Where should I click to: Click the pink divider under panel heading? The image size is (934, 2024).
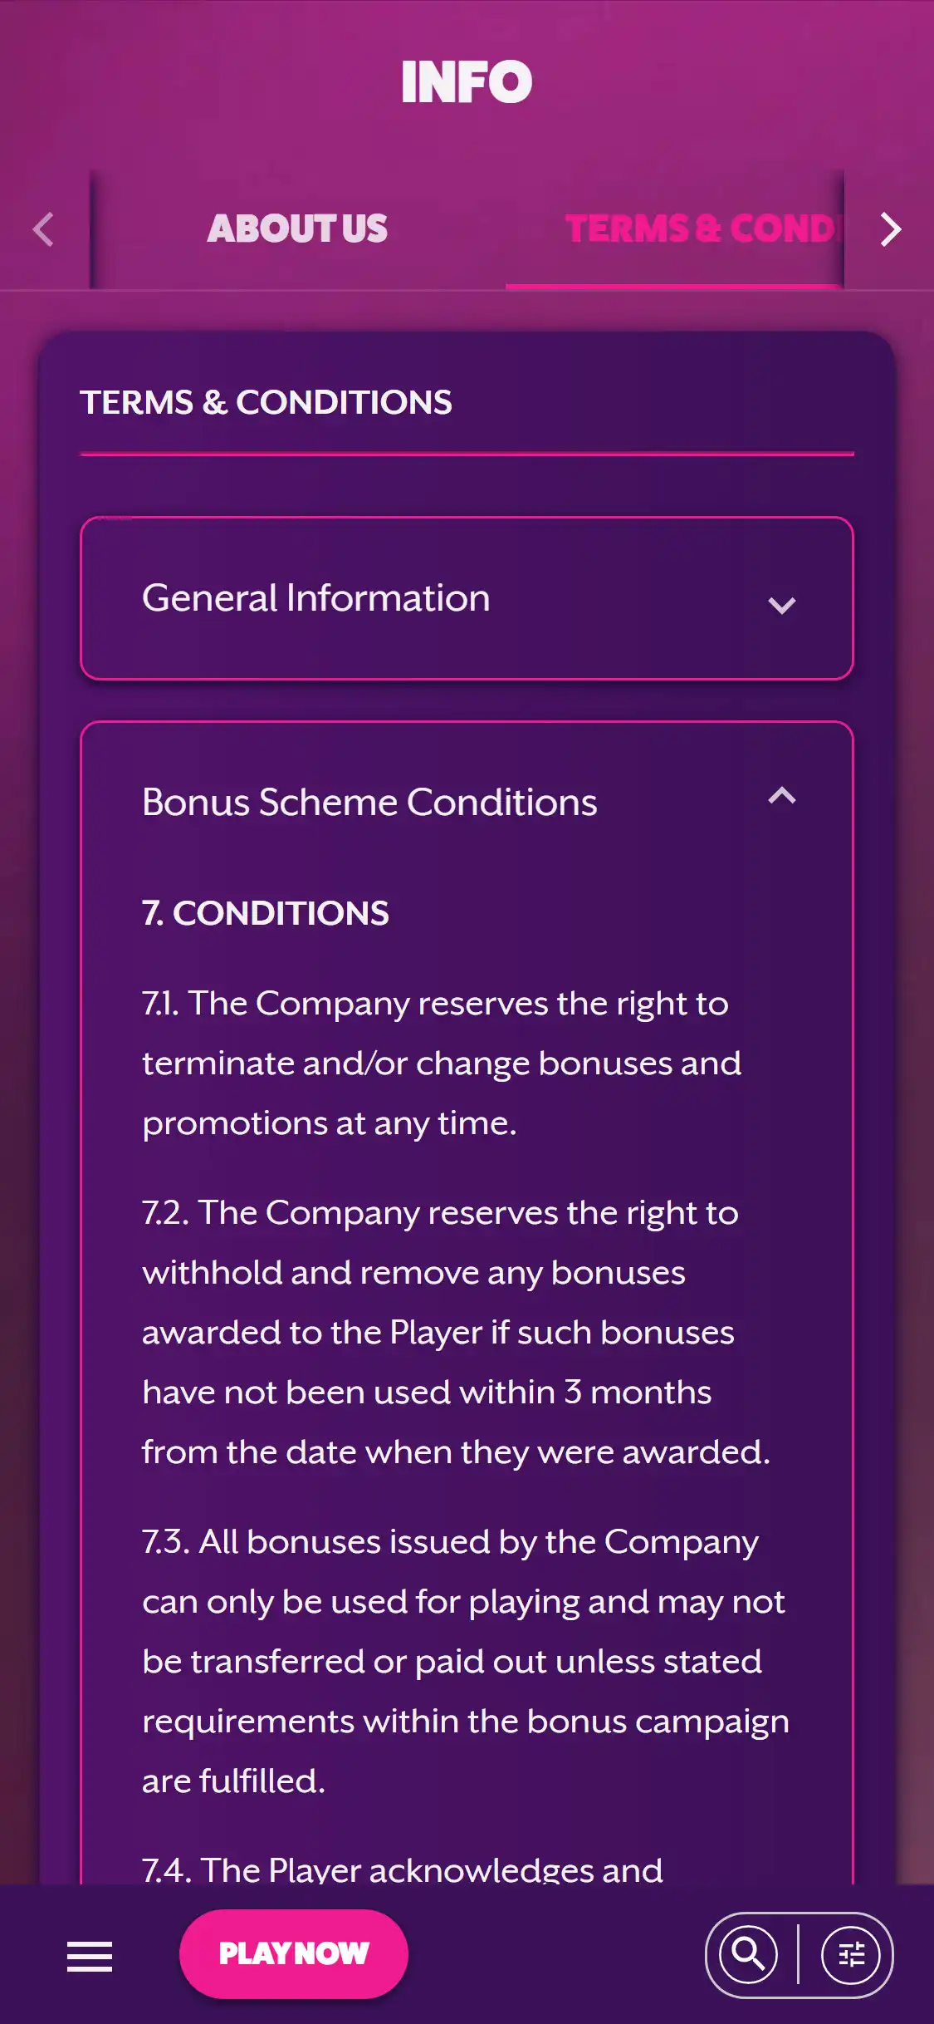point(467,454)
